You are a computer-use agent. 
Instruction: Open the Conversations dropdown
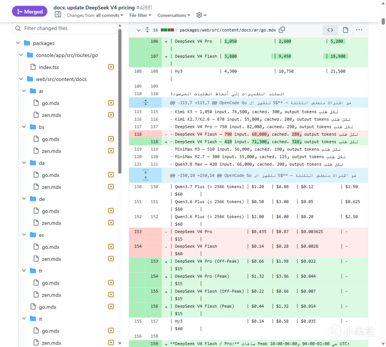point(174,15)
